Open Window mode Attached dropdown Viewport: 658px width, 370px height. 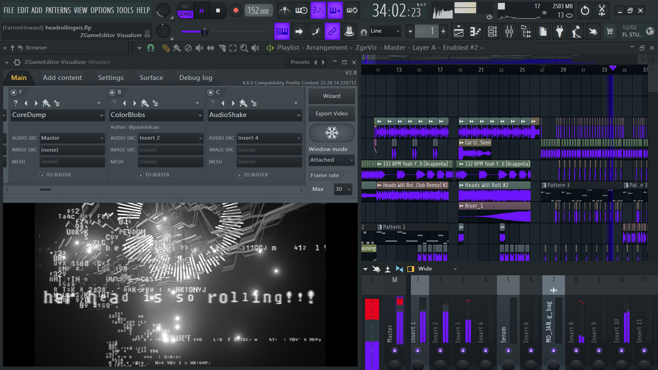pyautogui.click(x=332, y=160)
